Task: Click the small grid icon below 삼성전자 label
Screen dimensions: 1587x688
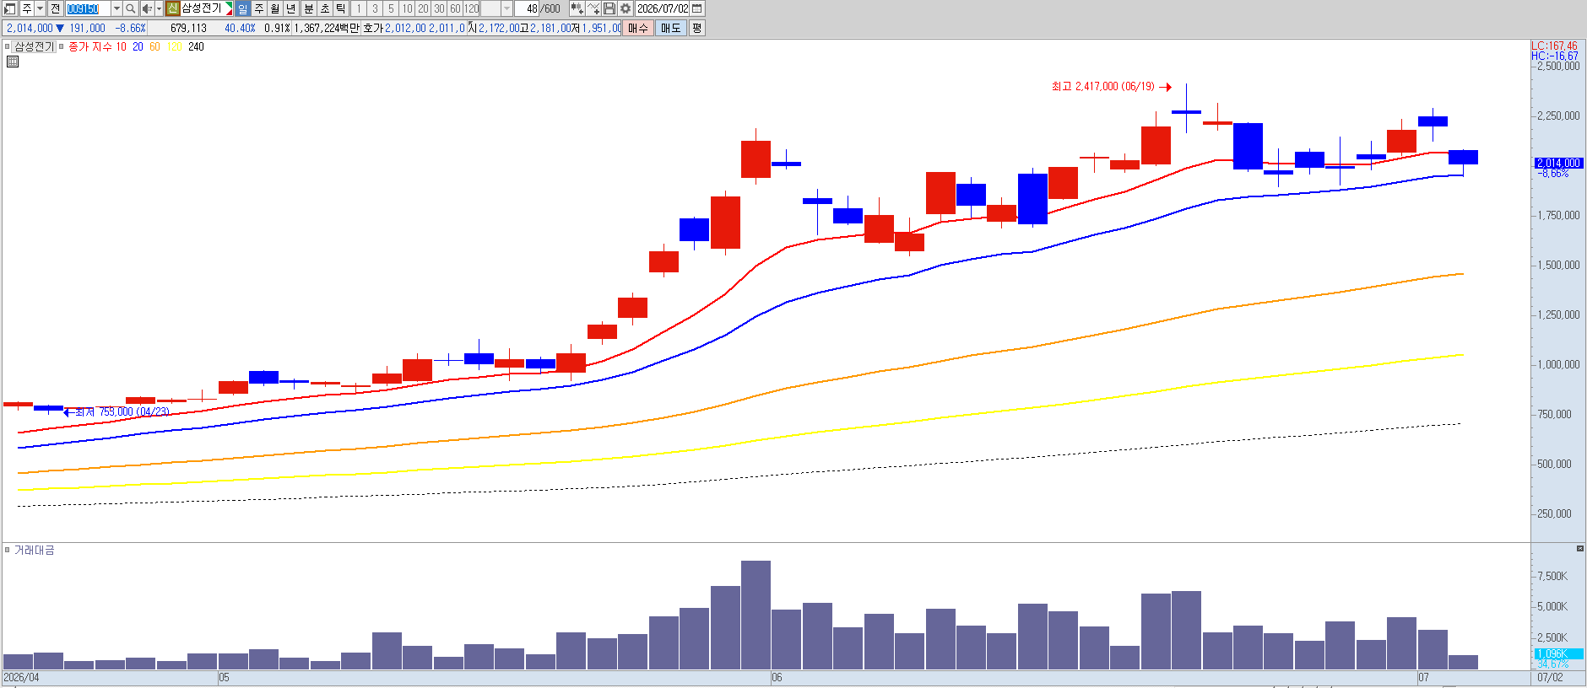Action: click(13, 62)
